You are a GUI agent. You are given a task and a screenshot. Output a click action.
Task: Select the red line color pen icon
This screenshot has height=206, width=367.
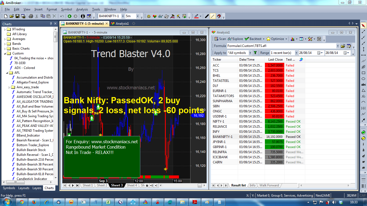coord(196,16)
